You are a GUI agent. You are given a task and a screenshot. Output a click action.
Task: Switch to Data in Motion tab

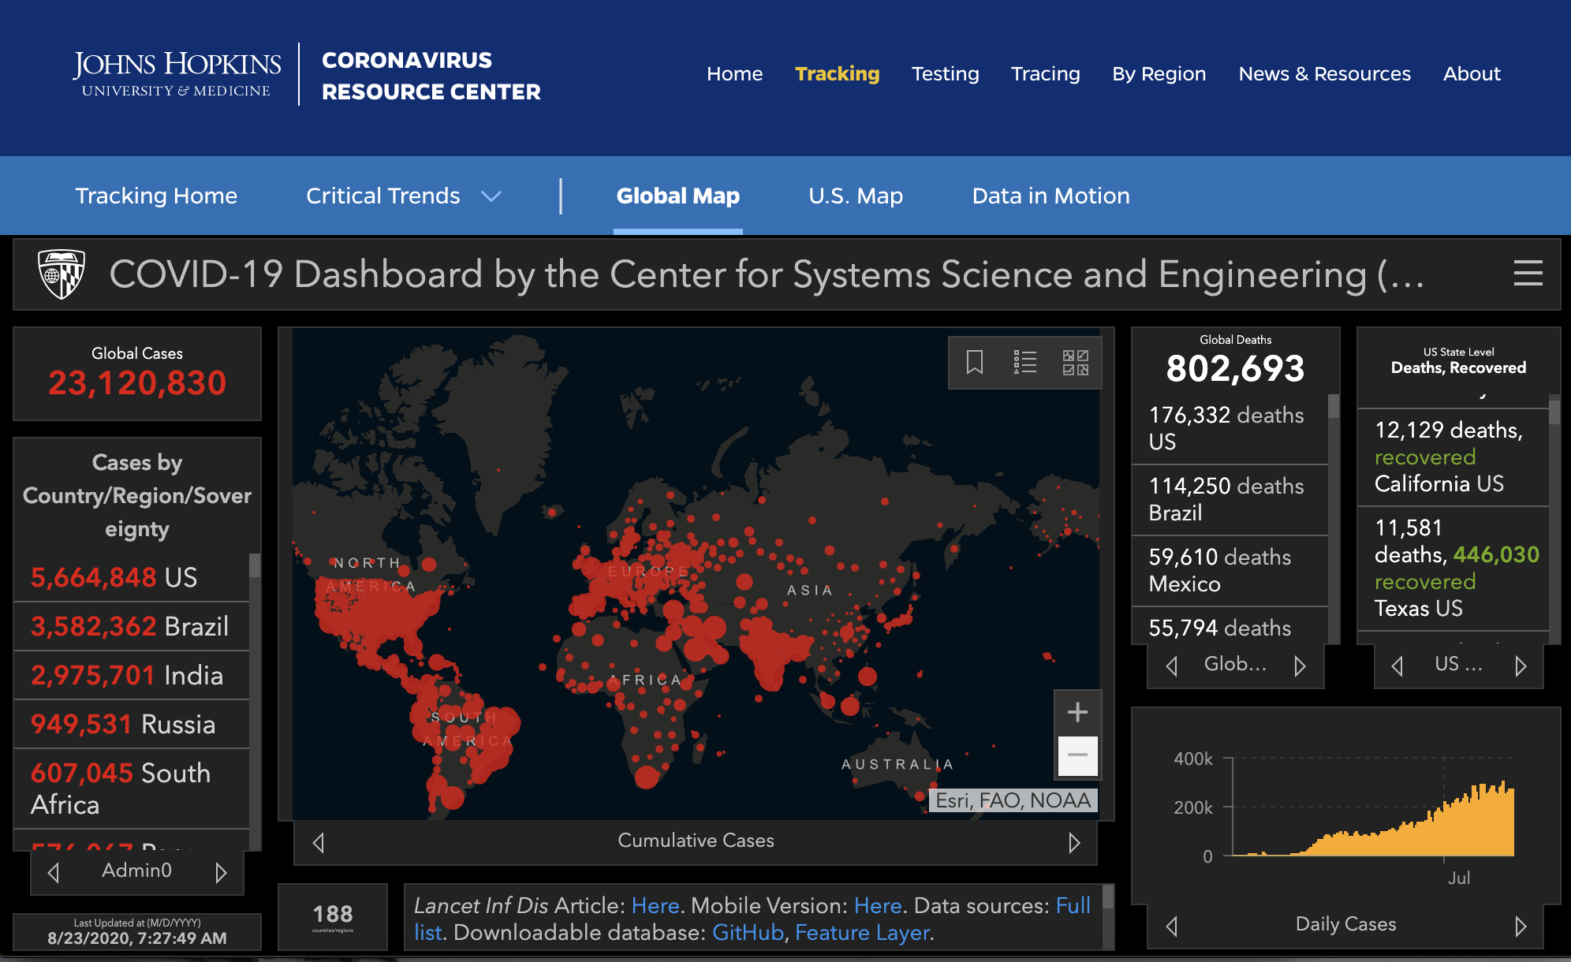pos(1050,196)
